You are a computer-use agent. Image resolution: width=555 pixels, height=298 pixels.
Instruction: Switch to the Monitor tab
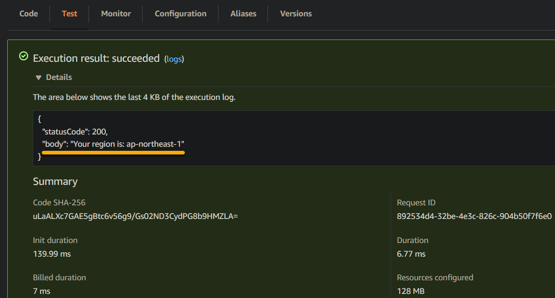[116, 14]
